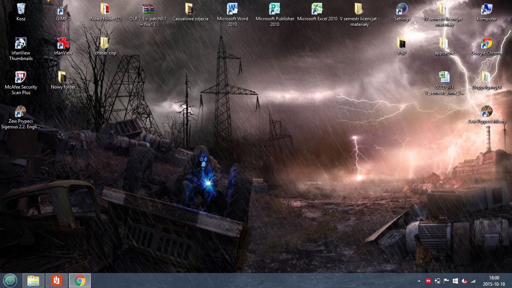Open the red MEGA tray icon

[x=428, y=281]
